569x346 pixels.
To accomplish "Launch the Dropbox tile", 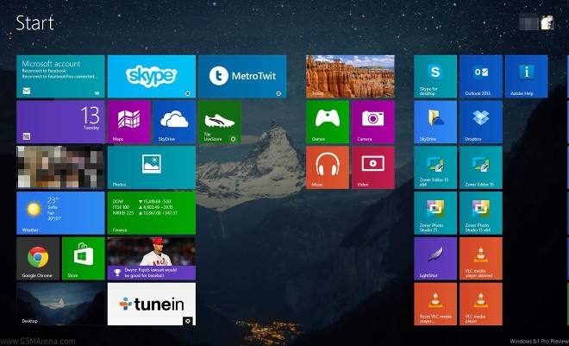I will click(x=481, y=122).
